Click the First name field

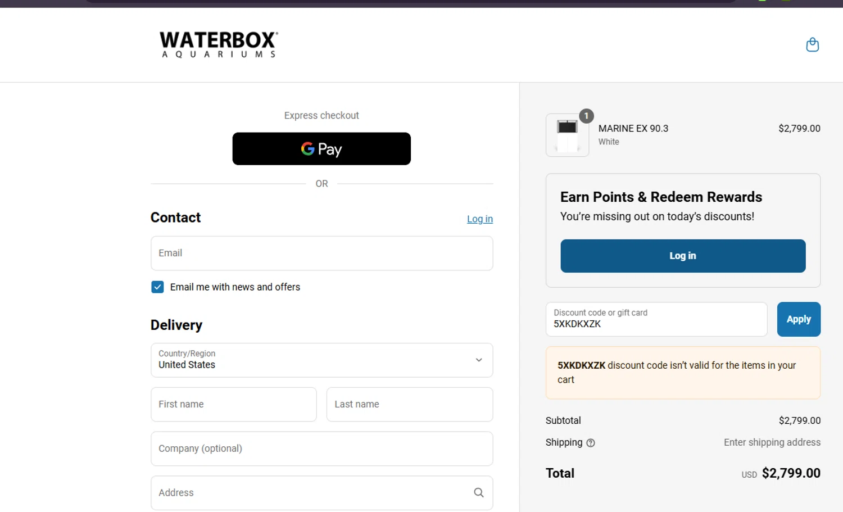coord(234,405)
